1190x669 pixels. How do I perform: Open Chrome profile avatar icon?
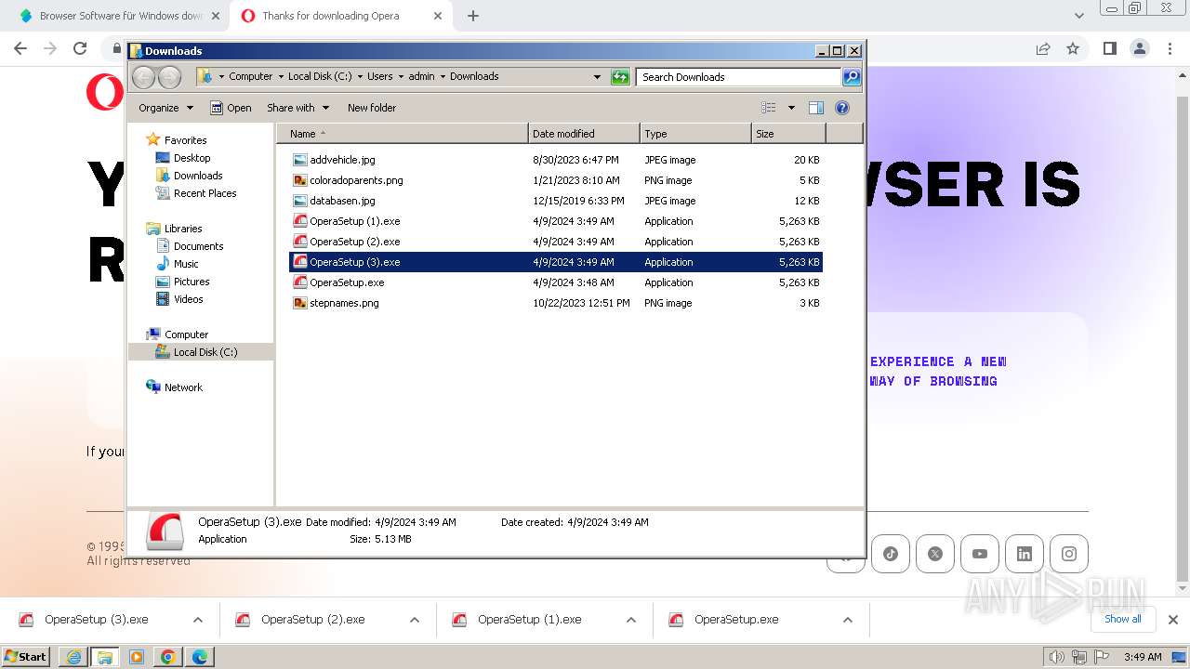(x=1139, y=48)
